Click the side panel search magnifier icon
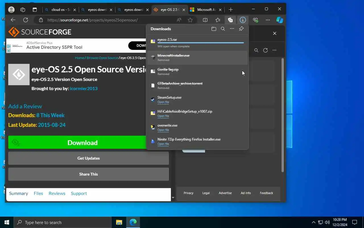 pyautogui.click(x=256, y=50)
